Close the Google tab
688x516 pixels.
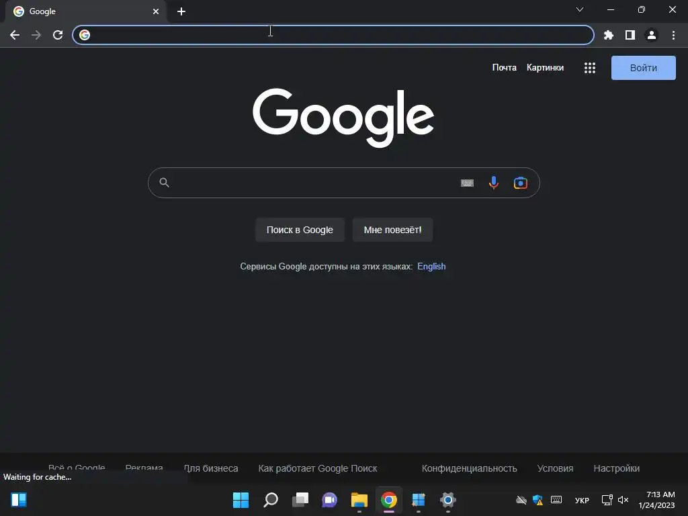pyautogui.click(x=156, y=11)
